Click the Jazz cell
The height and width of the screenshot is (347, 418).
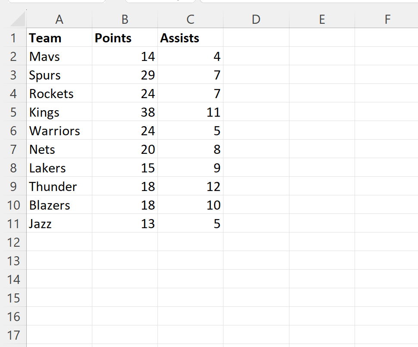59,224
